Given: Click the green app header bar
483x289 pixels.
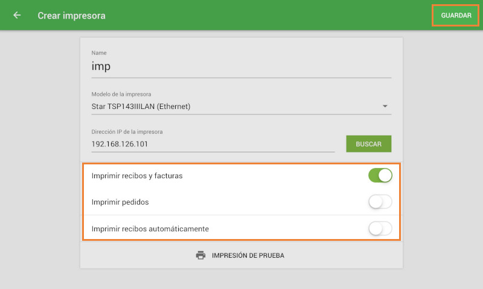Looking at the screenshot, I should 272,15.
